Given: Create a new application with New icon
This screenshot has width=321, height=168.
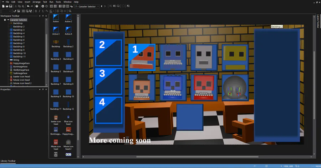Looking at the screenshot, I should pos(3,6).
